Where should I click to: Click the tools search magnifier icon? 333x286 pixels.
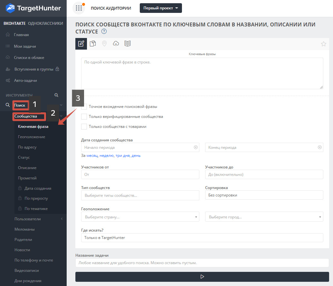56,95
